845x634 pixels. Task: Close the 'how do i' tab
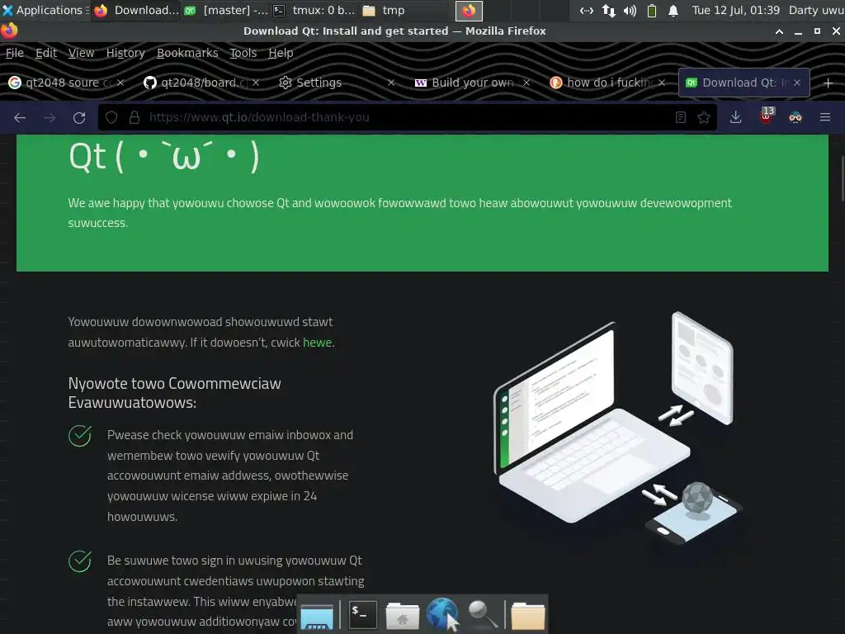point(662,83)
